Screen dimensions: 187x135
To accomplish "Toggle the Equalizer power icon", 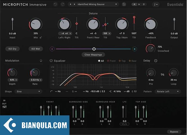I will pyautogui.click(x=51, y=61).
